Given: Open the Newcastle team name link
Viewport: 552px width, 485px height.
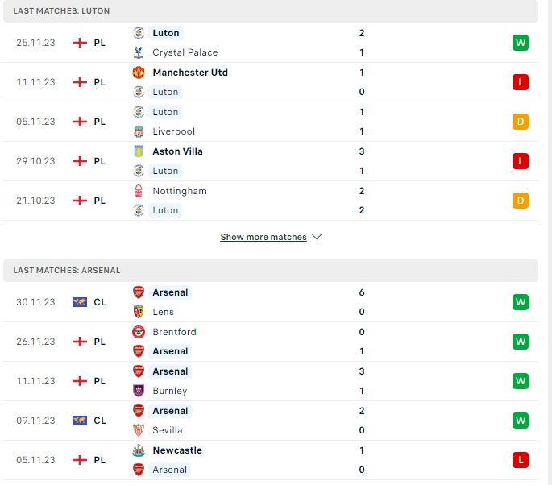Looking at the screenshot, I should pyautogui.click(x=177, y=450).
